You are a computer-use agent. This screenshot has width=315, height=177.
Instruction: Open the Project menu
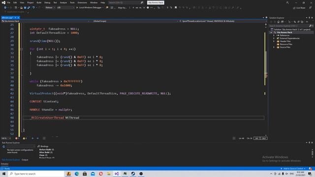click(31, 2)
